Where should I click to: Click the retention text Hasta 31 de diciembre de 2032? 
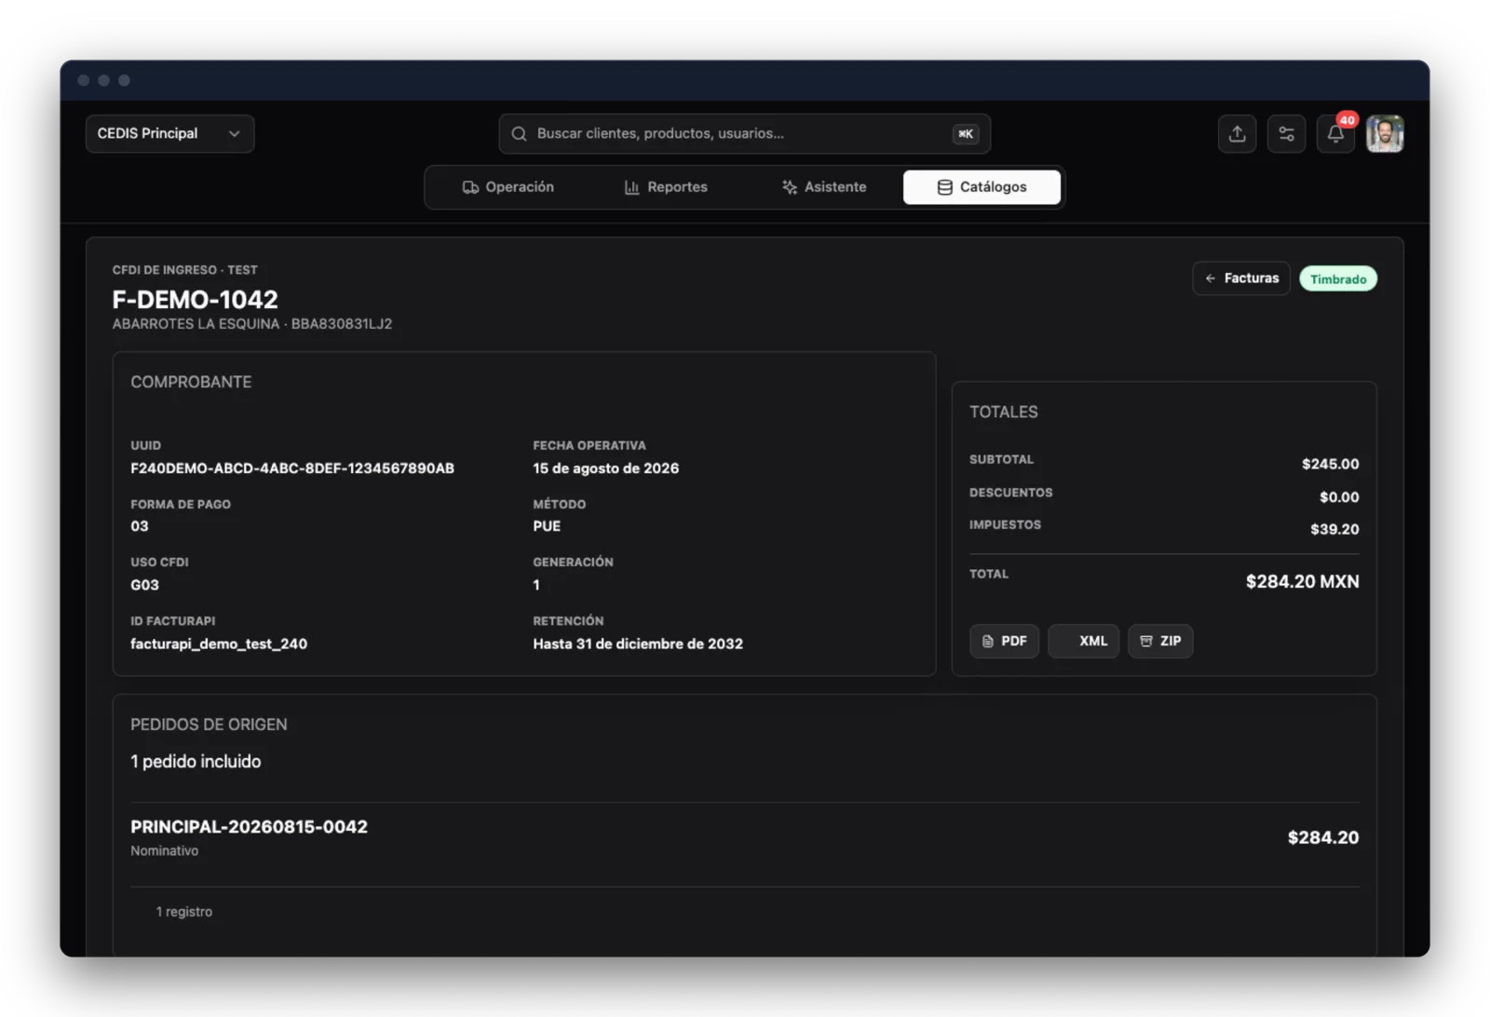(638, 644)
